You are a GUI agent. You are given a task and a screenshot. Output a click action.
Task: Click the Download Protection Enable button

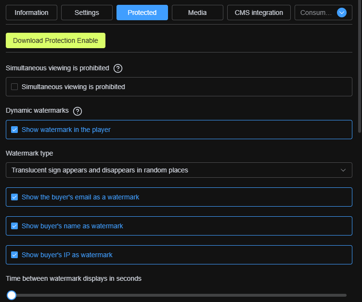coord(56,40)
